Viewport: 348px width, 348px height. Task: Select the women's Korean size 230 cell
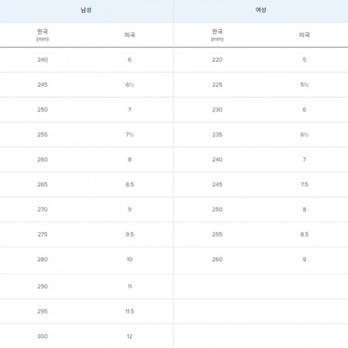pyautogui.click(x=217, y=110)
